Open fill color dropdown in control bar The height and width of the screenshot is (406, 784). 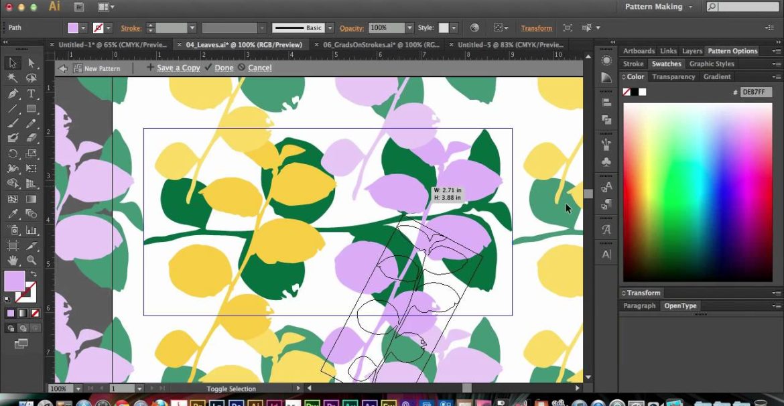coord(84,28)
